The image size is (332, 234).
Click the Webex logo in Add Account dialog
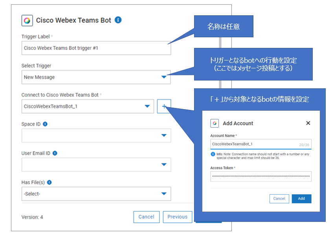point(215,123)
